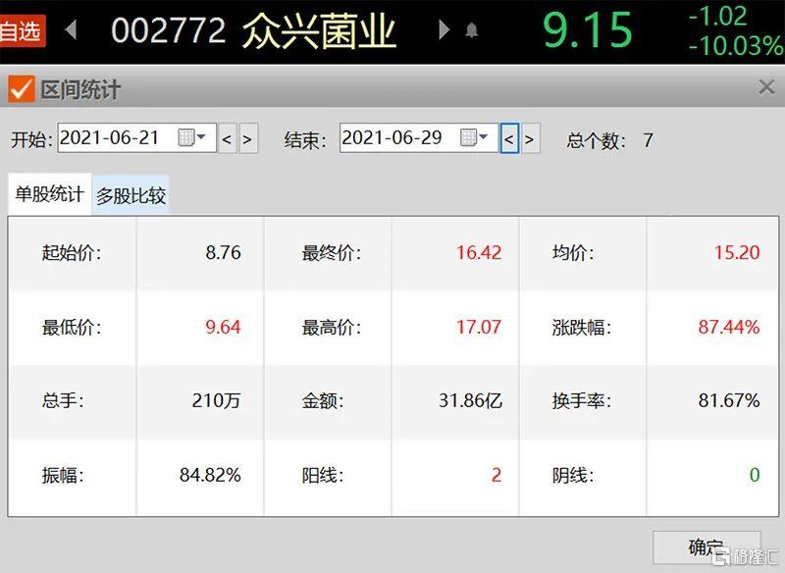Click the 自选 watchlist button

click(23, 31)
